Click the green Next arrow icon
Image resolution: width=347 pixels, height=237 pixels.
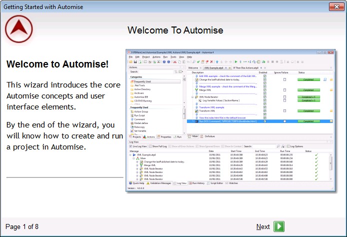point(279,226)
